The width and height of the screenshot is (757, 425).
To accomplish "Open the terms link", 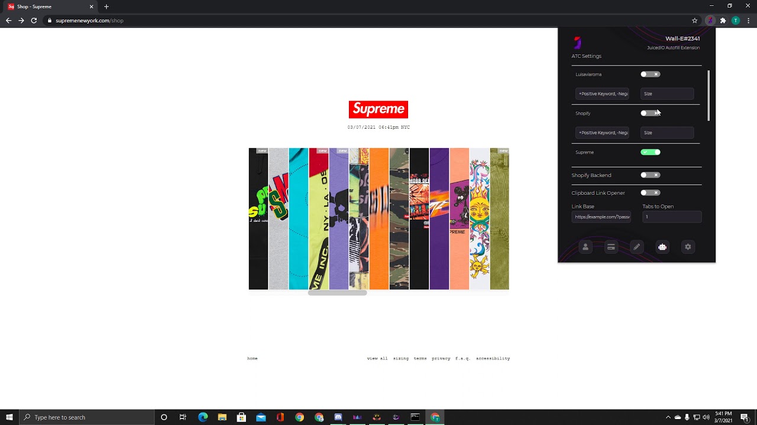I will (x=420, y=358).
